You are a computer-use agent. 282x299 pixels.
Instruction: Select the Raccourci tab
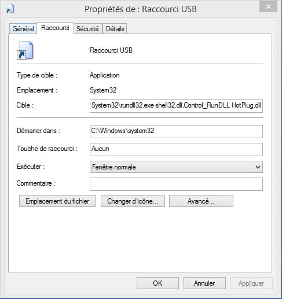[55, 28]
